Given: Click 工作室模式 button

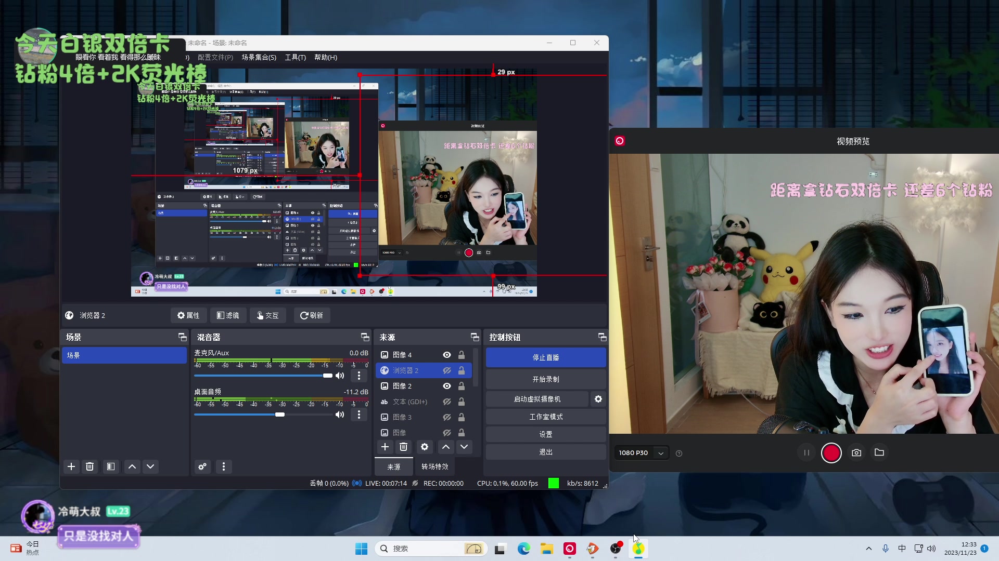Looking at the screenshot, I should pyautogui.click(x=546, y=417).
